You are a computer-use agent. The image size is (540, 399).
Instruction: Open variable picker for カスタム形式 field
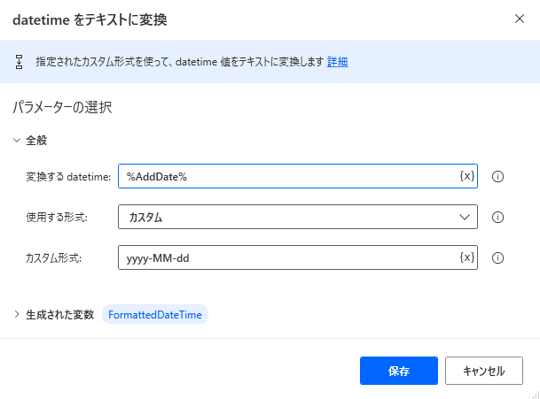(467, 257)
